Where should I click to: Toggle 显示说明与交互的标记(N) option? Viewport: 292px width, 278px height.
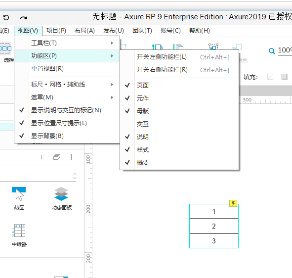[67, 110]
